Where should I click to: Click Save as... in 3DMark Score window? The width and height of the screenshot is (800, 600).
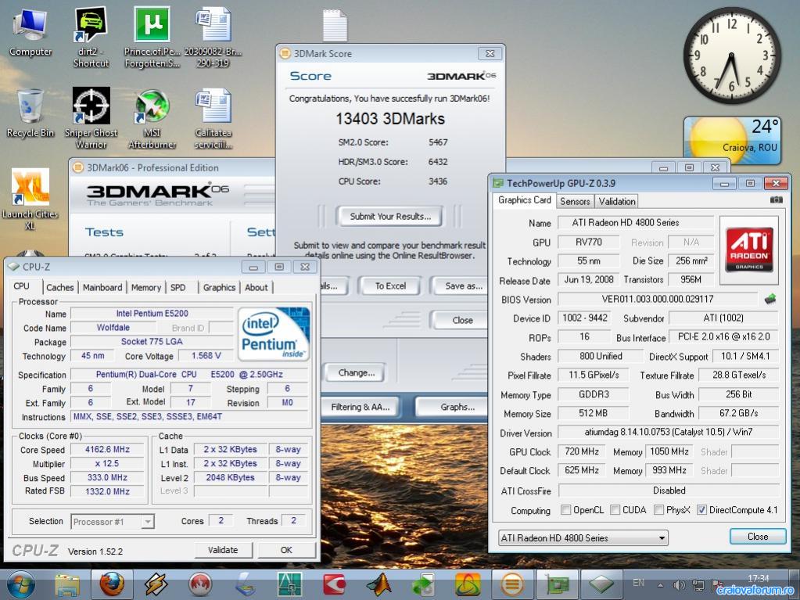click(460, 286)
